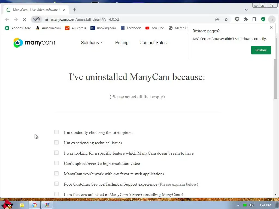Screen dimensions: 279x209
Task: Open the tab search dropdown arrow
Action: (246, 10)
